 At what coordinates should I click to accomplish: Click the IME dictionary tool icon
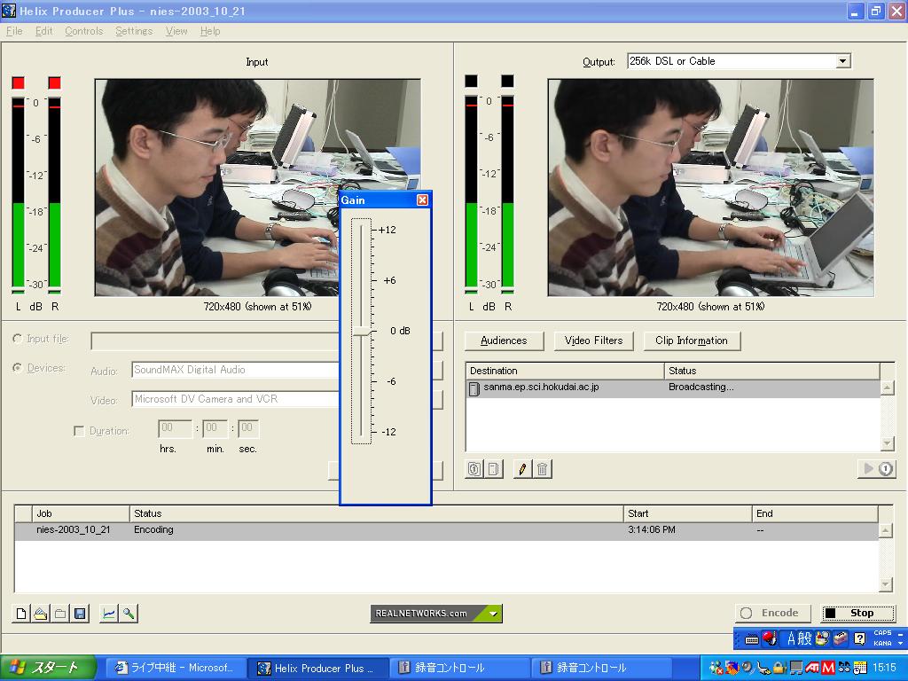822,638
